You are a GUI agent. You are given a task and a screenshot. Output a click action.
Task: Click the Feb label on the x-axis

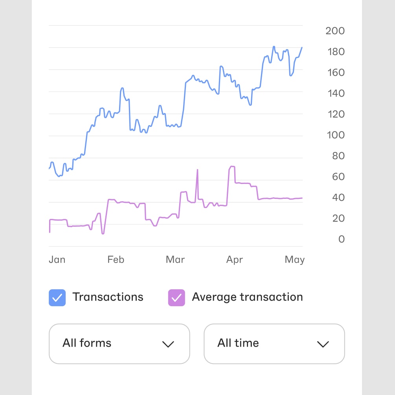point(116,259)
